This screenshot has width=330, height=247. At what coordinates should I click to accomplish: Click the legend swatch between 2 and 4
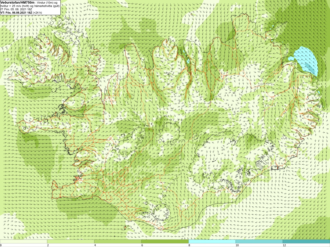(71, 242)
